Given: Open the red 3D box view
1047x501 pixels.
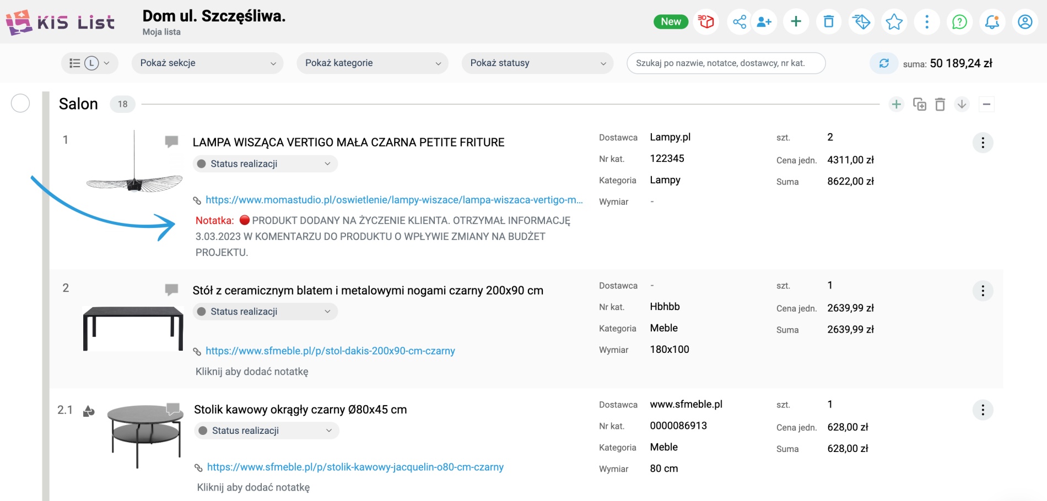Looking at the screenshot, I should click(x=706, y=22).
